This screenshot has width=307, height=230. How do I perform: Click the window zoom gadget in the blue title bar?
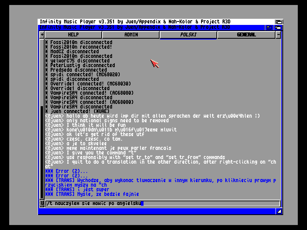(x=269, y=28)
